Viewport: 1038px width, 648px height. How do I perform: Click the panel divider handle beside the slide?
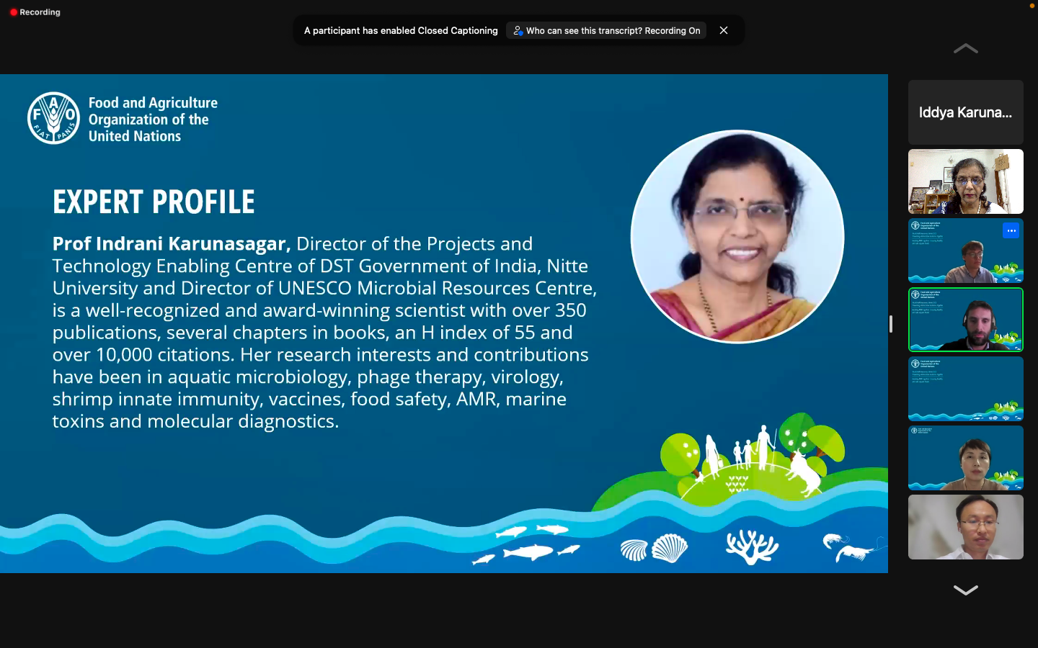tap(891, 324)
